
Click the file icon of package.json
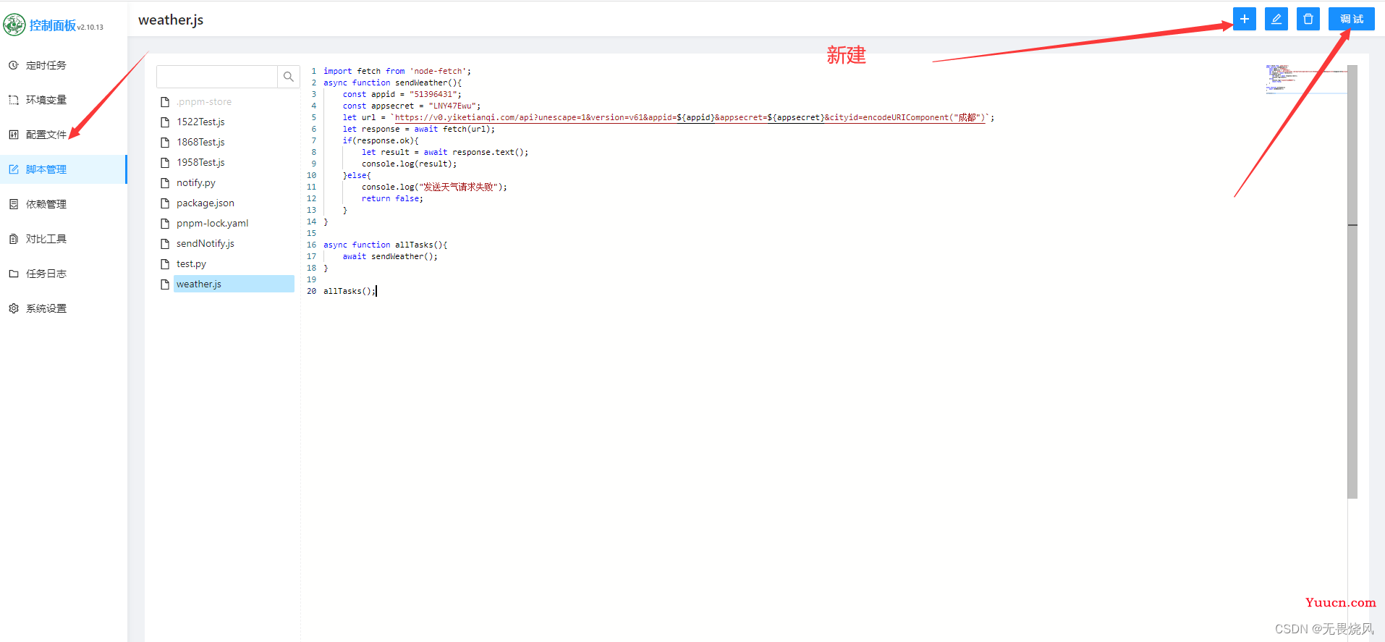pos(165,203)
